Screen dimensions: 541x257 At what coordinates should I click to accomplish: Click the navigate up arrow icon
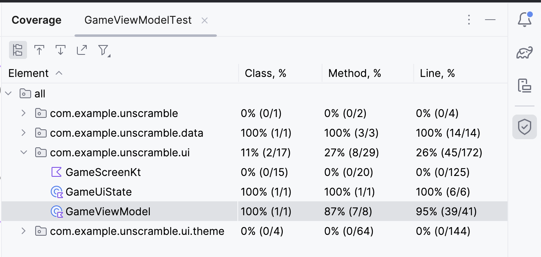pos(39,50)
